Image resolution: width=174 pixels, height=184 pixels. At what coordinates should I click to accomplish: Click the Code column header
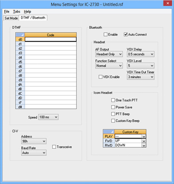(x=51, y=35)
